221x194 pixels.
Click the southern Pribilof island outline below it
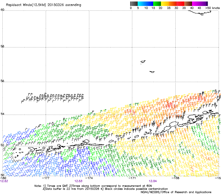coord(152,72)
